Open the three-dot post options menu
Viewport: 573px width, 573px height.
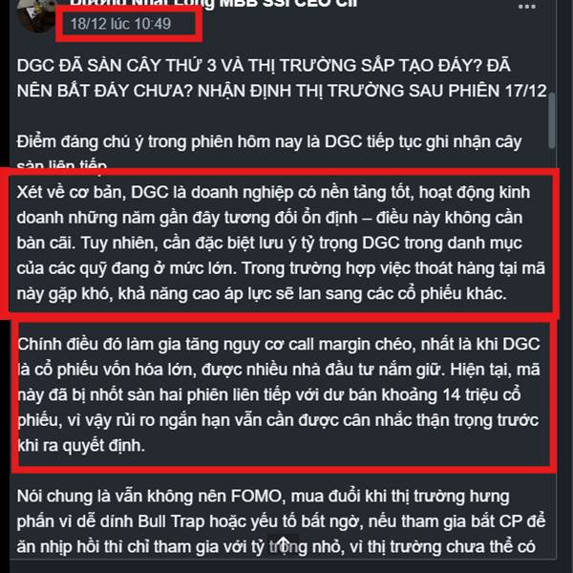(526, 7)
